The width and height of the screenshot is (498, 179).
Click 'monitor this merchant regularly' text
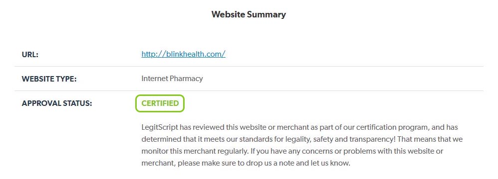click(195, 152)
